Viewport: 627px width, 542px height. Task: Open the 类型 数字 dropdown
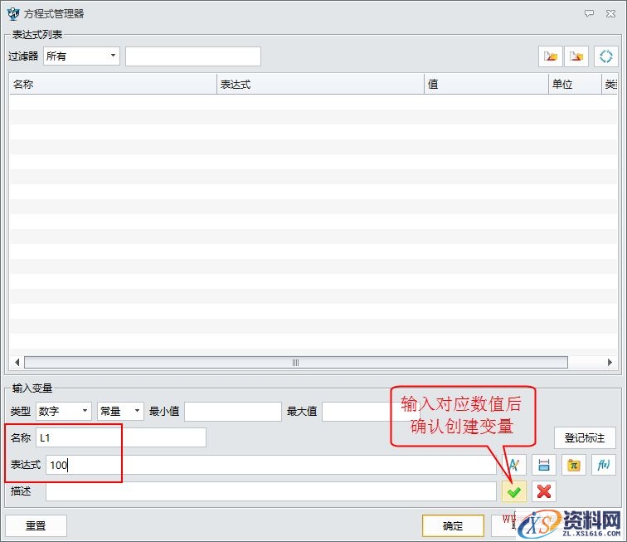[x=64, y=411]
